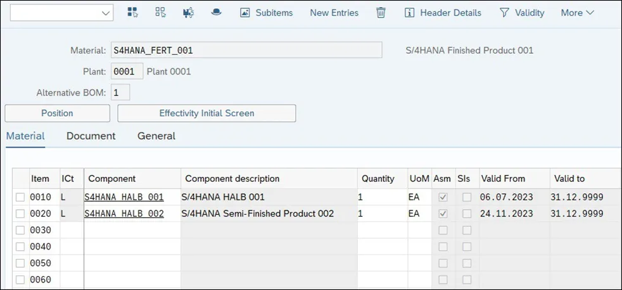The height and width of the screenshot is (290, 622).
Task: Open component link S4HANA_HALB_001
Action: coord(124,197)
